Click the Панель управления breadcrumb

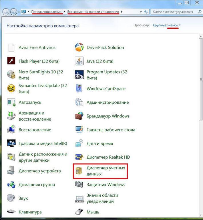coord(46,12)
